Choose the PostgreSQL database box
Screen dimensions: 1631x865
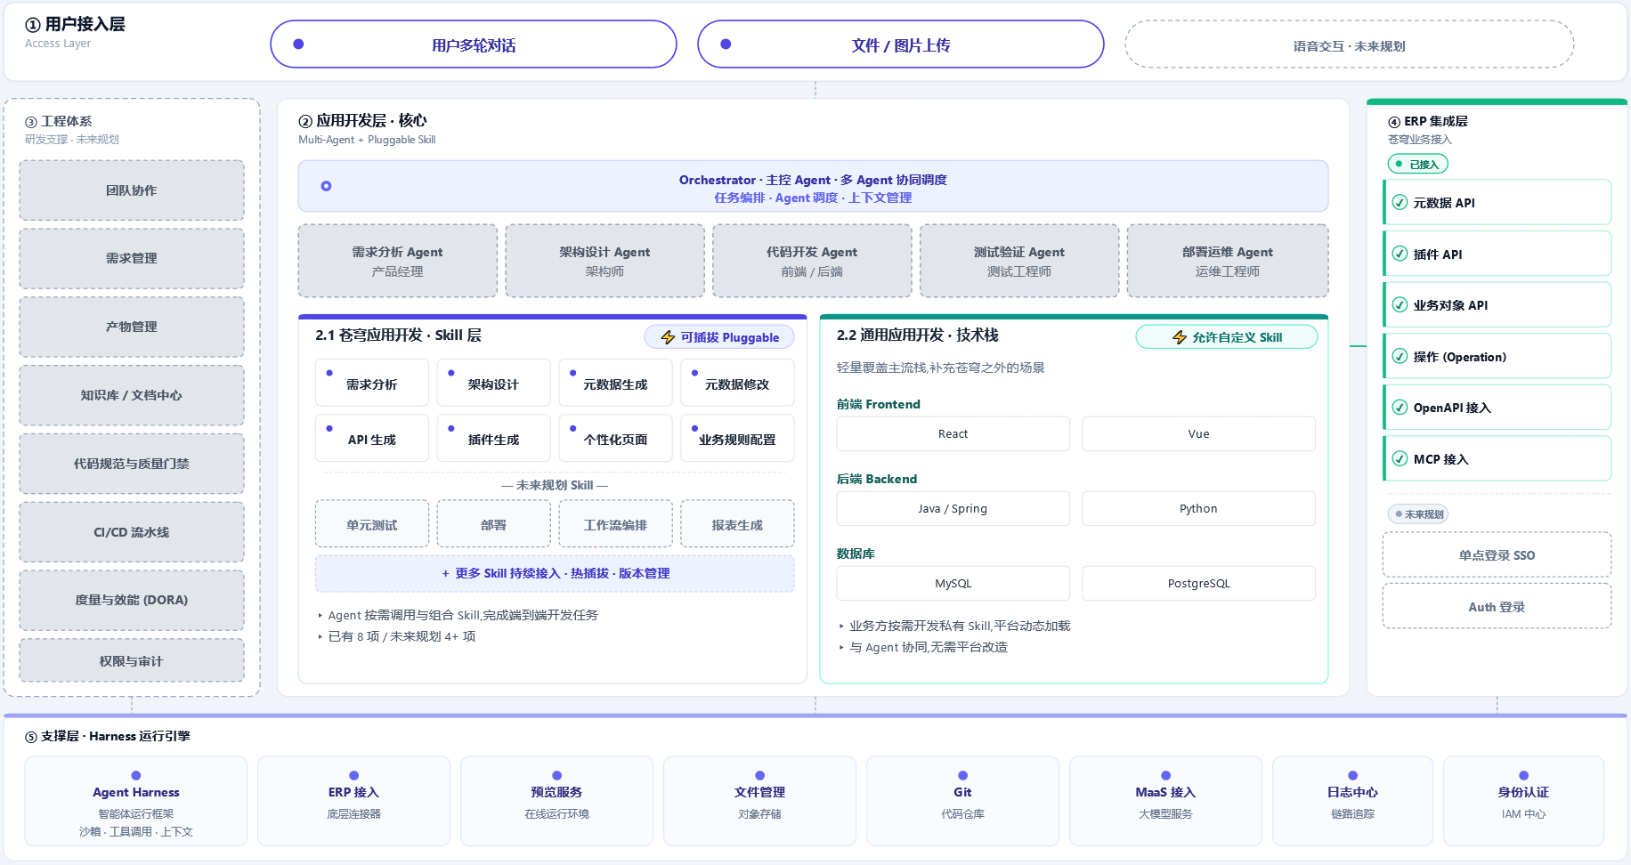pos(1199,584)
